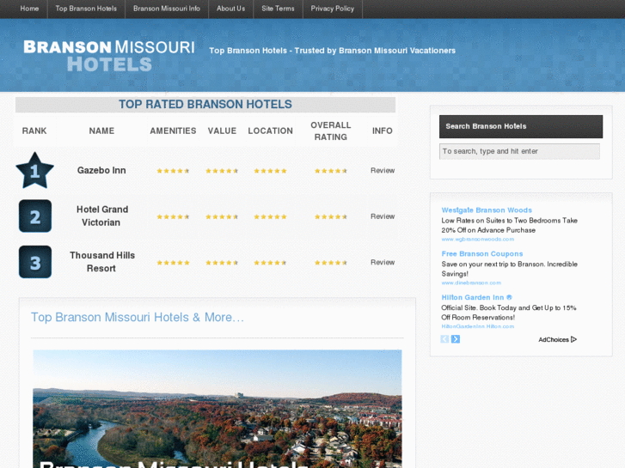
Task: Click Top Rated Branson Hotels title
Action: click(205, 105)
